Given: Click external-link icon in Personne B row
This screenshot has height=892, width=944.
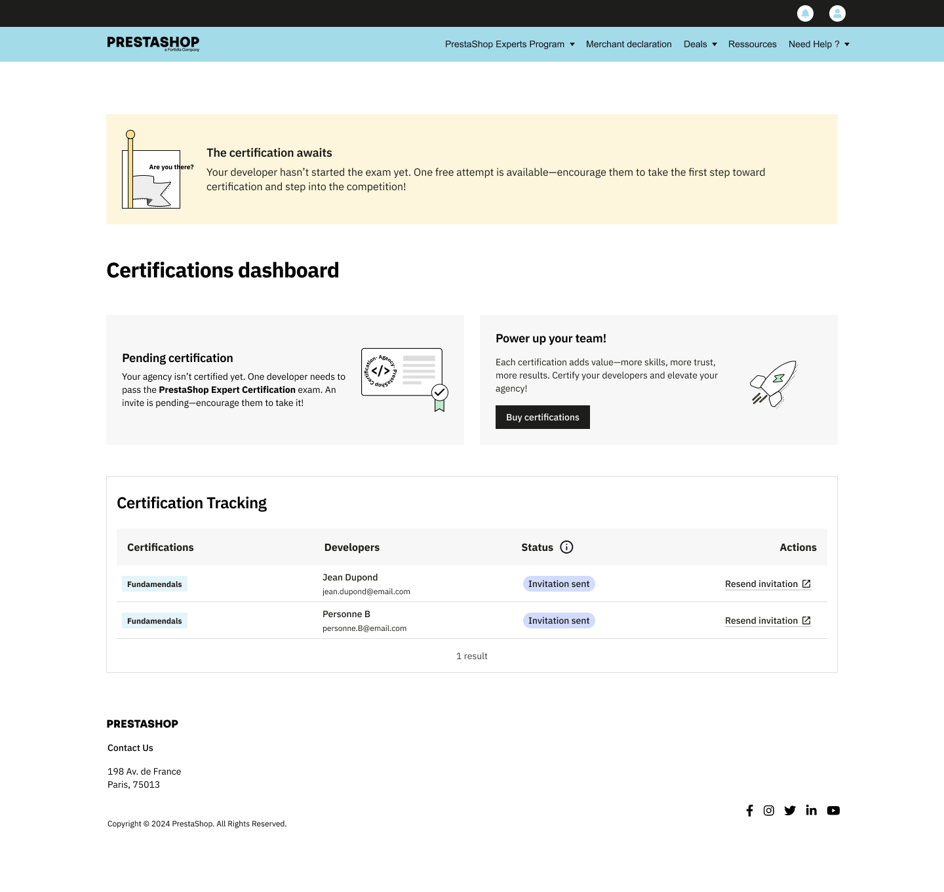Looking at the screenshot, I should 806,620.
